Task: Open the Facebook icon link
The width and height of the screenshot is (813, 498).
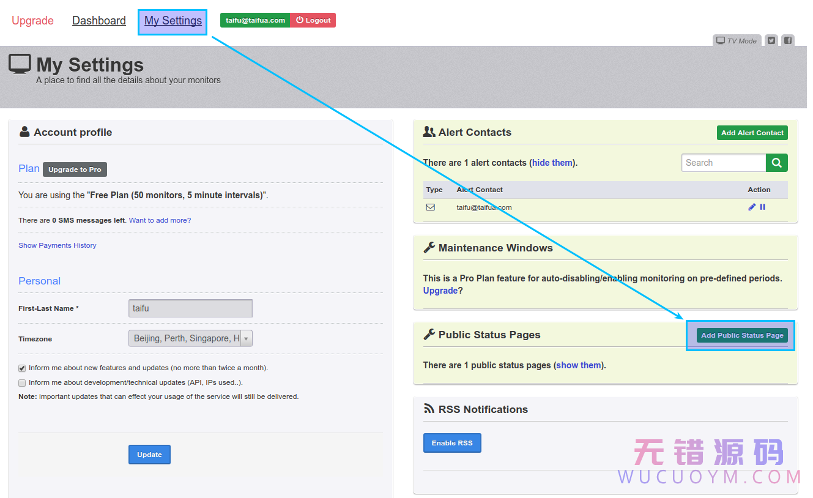Action: 788,41
